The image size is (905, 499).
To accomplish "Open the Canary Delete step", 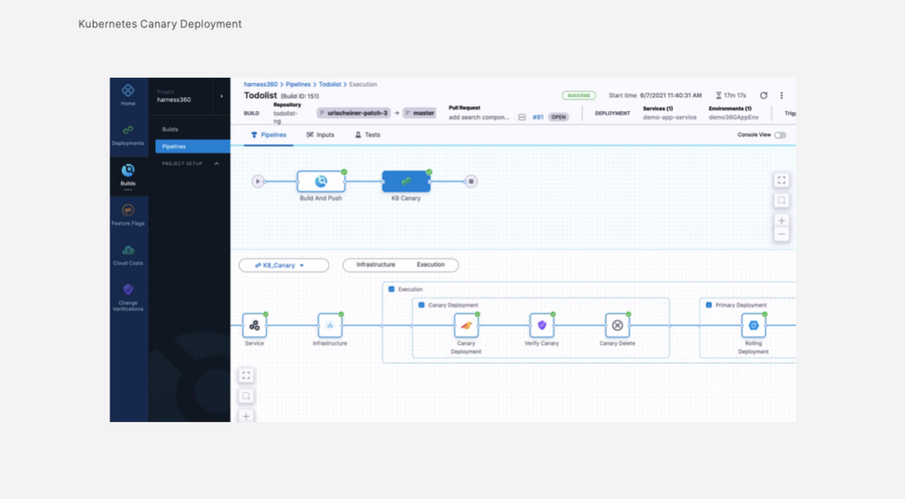I will [618, 325].
